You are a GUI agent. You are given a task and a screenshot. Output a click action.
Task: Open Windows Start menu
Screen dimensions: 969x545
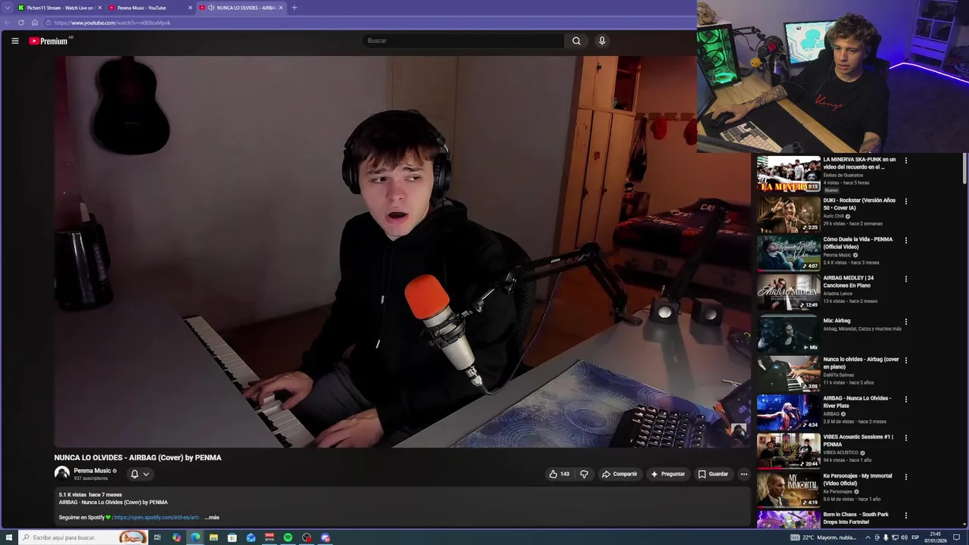(x=8, y=537)
